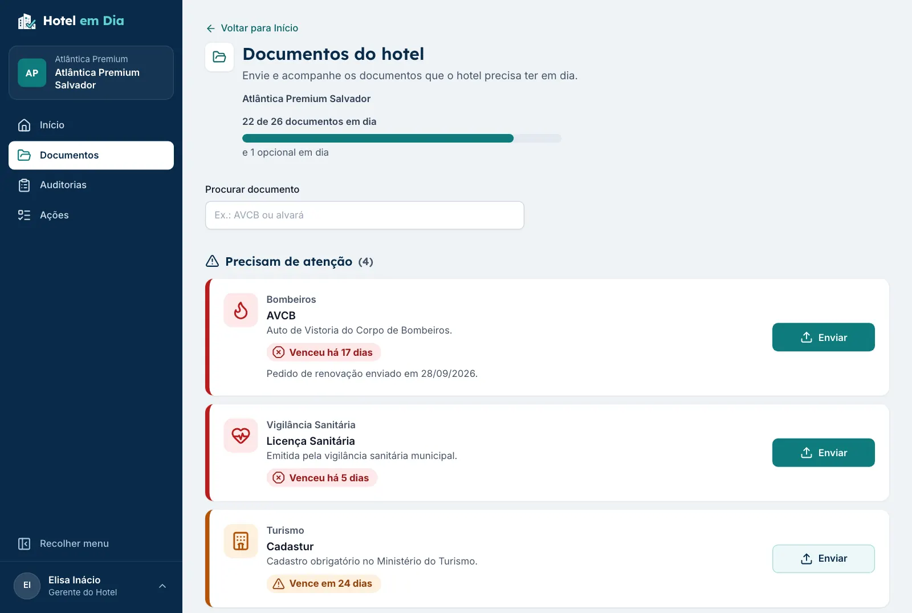Screen dimensions: 912x613
Task: Open Auditorias in the sidebar
Action: (91, 185)
